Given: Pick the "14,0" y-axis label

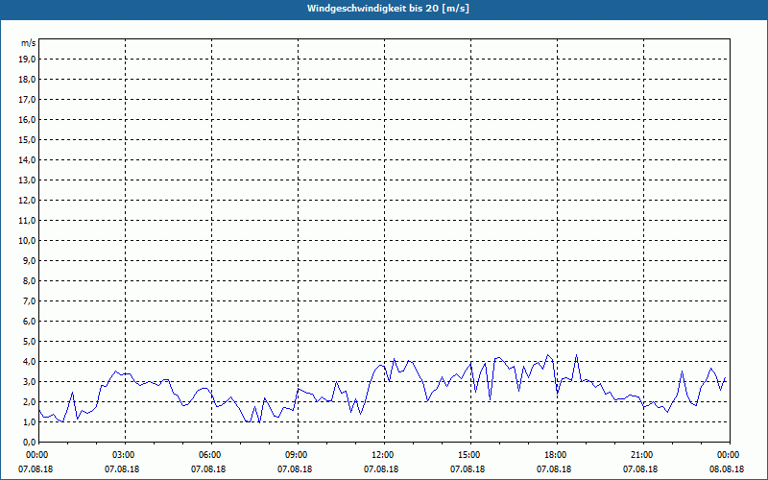Looking at the screenshot, I should (28, 159).
